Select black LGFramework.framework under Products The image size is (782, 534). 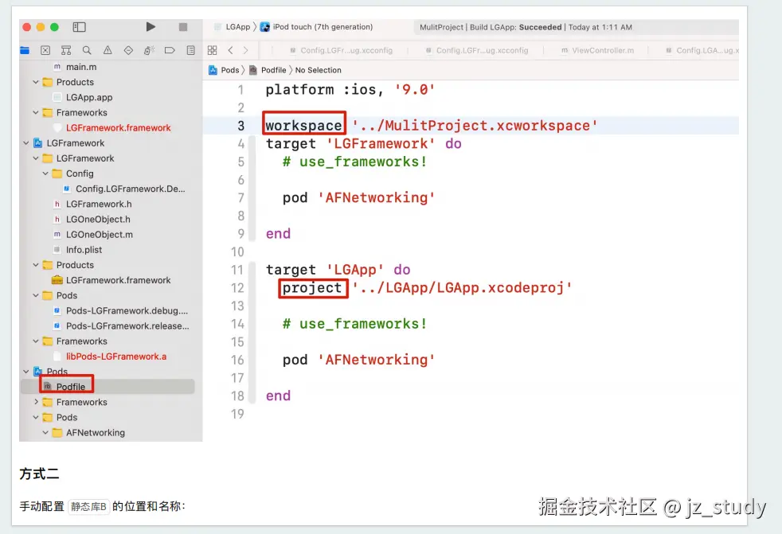coord(118,280)
